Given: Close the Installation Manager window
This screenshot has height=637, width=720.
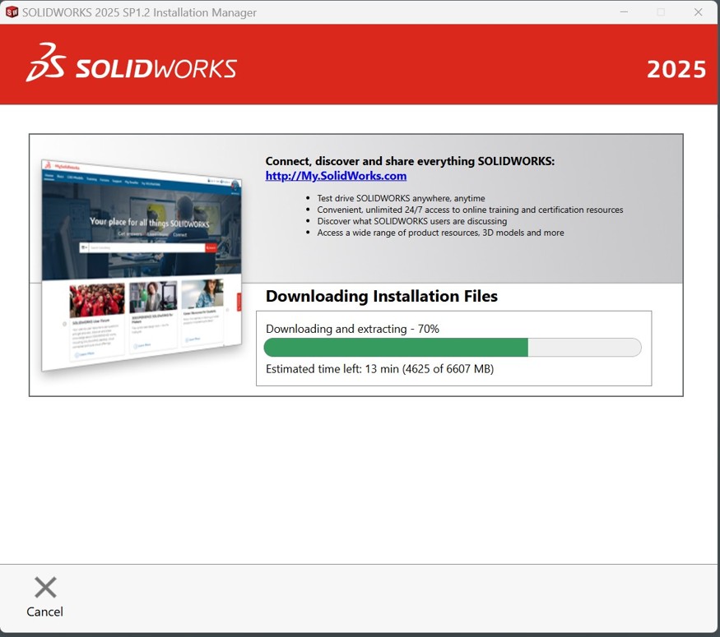Looking at the screenshot, I should click(698, 12).
